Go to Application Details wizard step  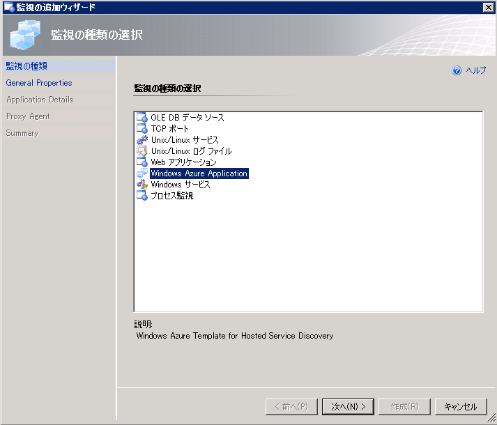pyautogui.click(x=59, y=100)
